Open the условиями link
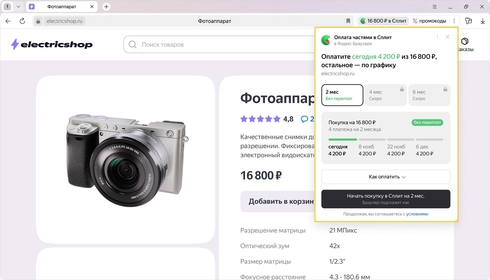The image size is (490, 280). tap(417, 214)
